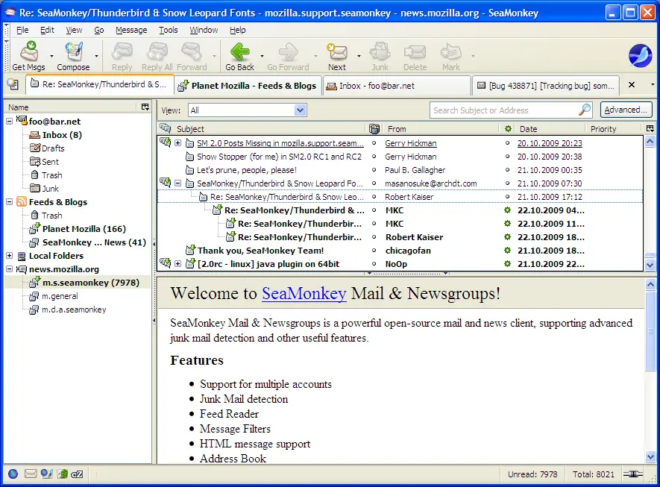The width and height of the screenshot is (660, 487).
Task: Click the Go Forward icon
Action: [289, 51]
